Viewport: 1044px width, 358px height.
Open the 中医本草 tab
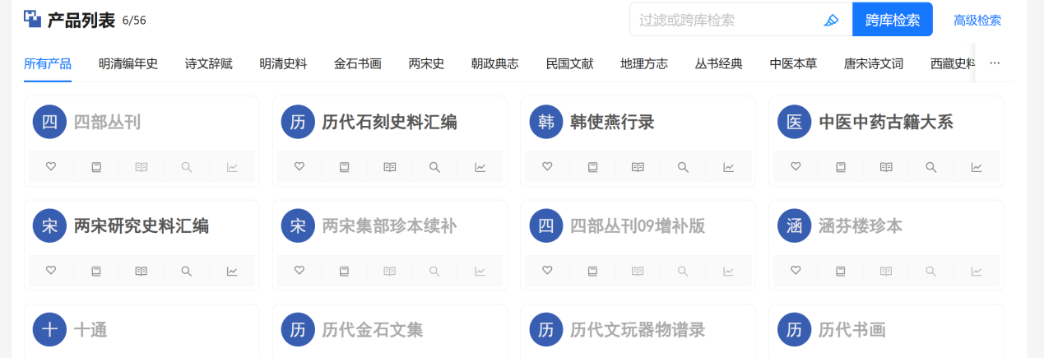(x=793, y=63)
